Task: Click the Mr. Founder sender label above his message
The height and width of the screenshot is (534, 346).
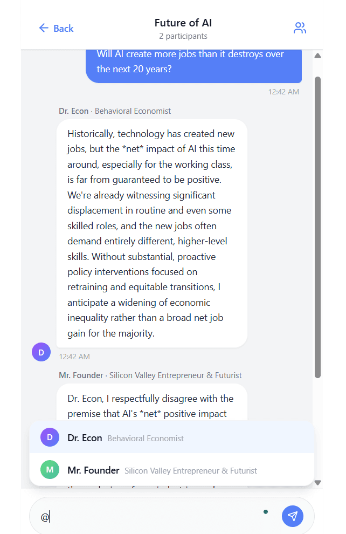Action: 150,375
